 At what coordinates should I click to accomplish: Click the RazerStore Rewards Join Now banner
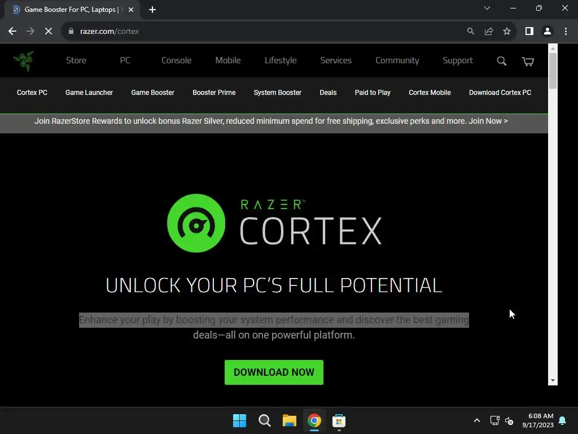pyautogui.click(x=272, y=121)
